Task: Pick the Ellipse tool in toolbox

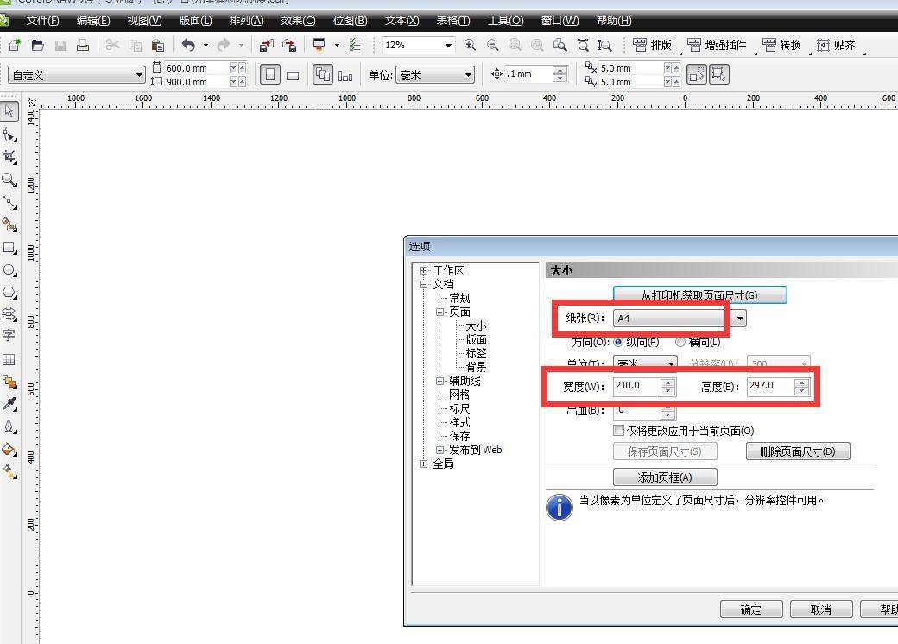Action: coord(9,270)
